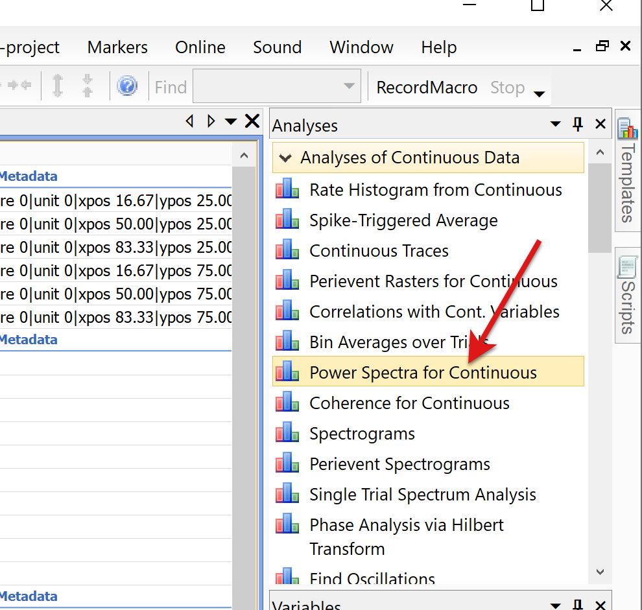Open the Help menu

[x=439, y=47]
